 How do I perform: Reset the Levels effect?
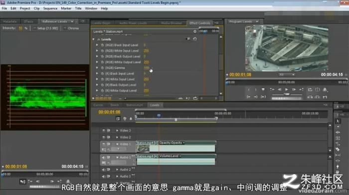coord(195,39)
